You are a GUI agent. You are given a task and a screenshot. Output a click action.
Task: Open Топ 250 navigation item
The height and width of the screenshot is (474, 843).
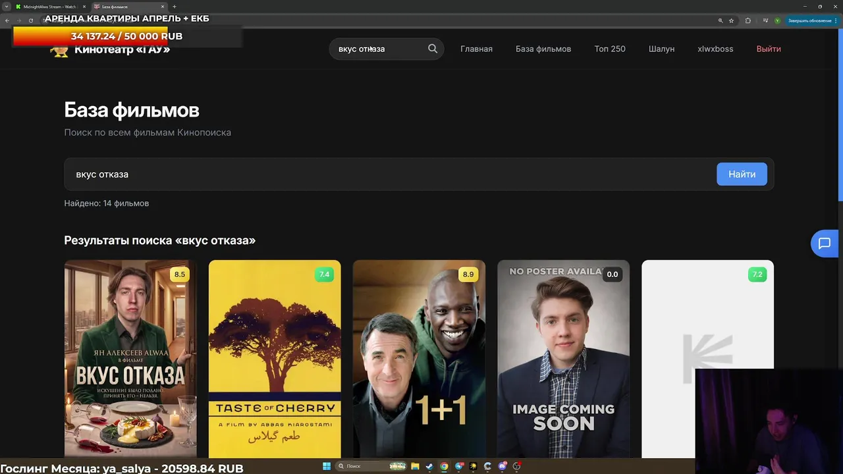[610, 49]
